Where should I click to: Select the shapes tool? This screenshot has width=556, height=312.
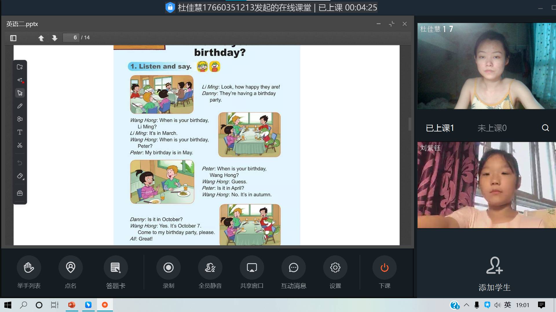tap(20, 119)
